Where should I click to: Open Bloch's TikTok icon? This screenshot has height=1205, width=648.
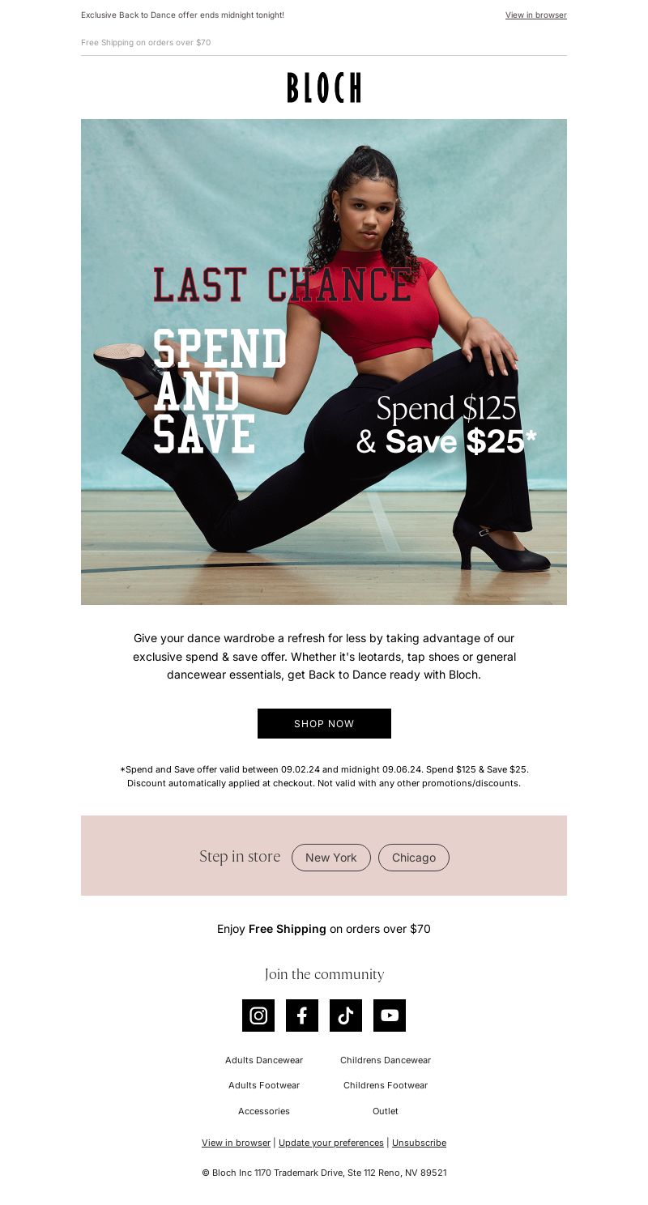pos(346,1016)
